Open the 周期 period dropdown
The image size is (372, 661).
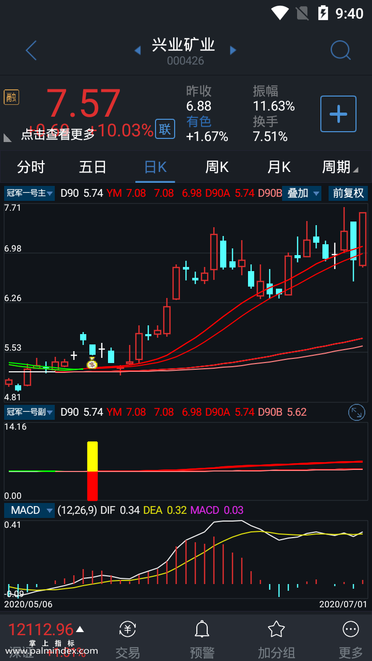[x=340, y=167]
